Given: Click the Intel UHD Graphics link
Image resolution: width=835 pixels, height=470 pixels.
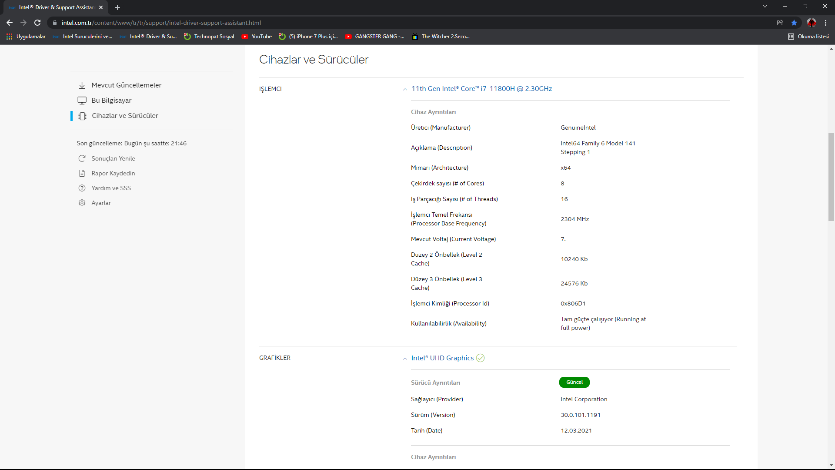Looking at the screenshot, I should pos(442,358).
